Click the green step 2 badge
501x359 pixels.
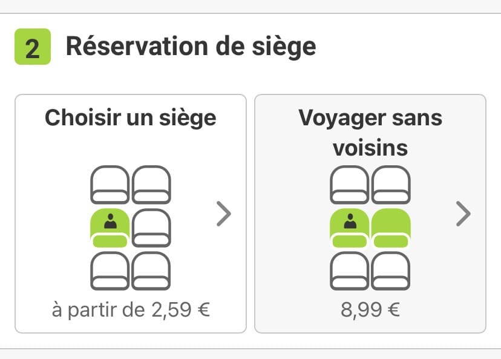[32, 47]
